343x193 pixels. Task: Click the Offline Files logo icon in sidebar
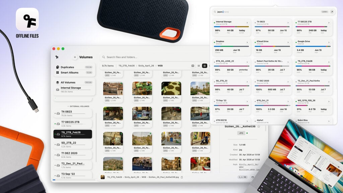point(57,57)
